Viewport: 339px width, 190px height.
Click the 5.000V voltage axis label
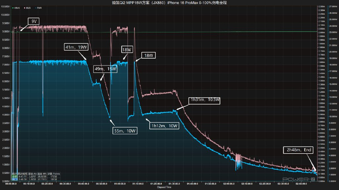click(x=6, y=98)
